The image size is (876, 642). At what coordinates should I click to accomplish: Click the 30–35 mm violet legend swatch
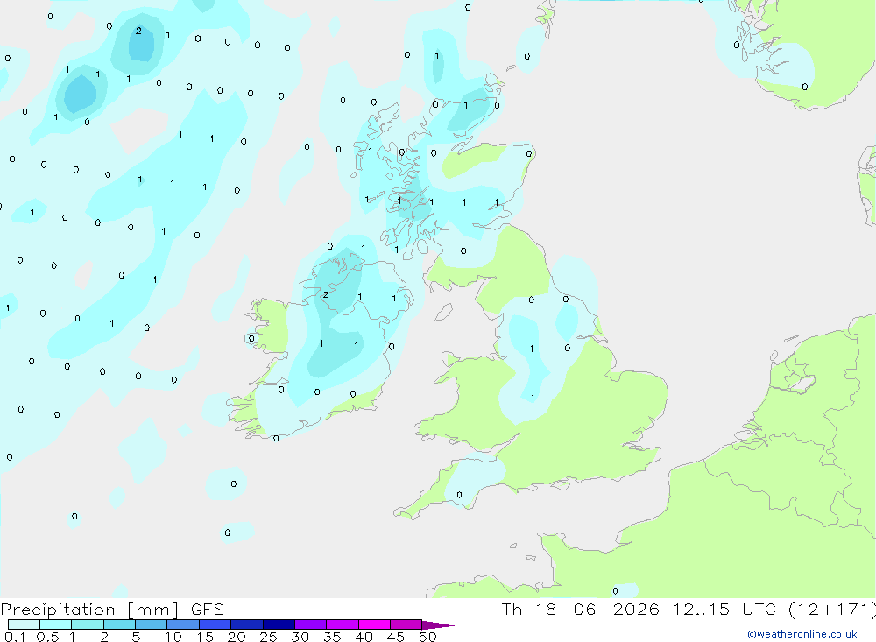pos(310,624)
